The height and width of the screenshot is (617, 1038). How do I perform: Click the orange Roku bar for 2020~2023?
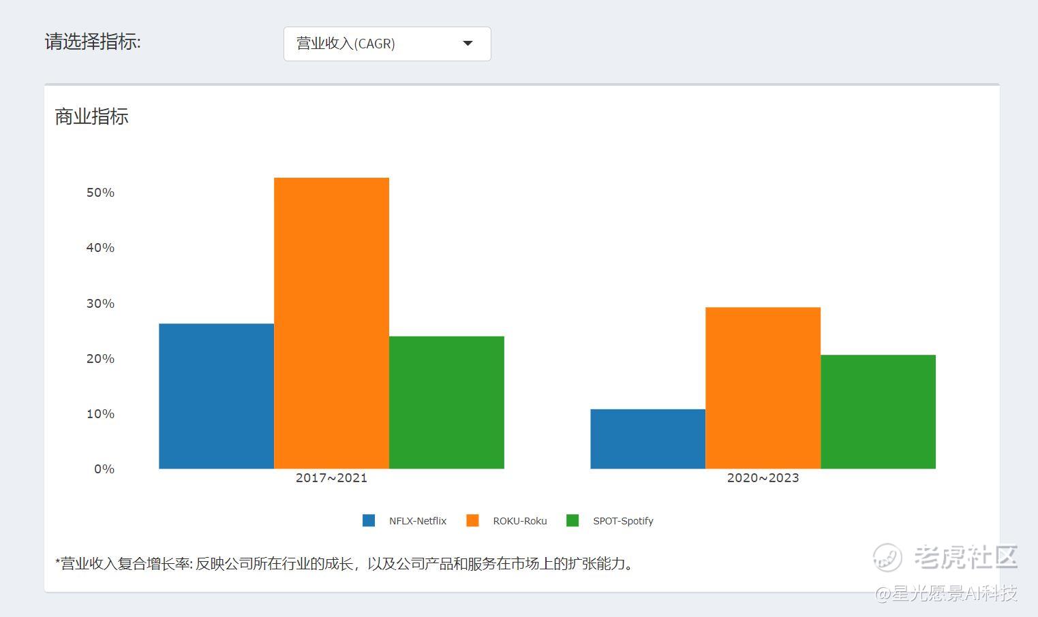763,387
